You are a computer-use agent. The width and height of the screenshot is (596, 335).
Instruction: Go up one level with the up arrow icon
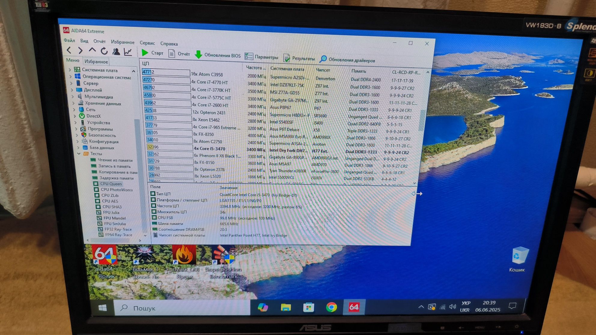coord(92,50)
